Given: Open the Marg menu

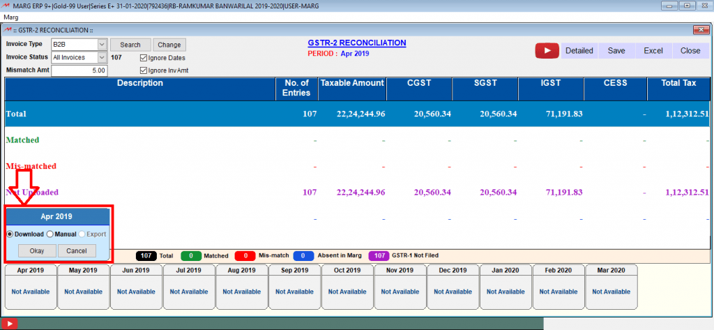Looking at the screenshot, I should pyautogui.click(x=11, y=17).
